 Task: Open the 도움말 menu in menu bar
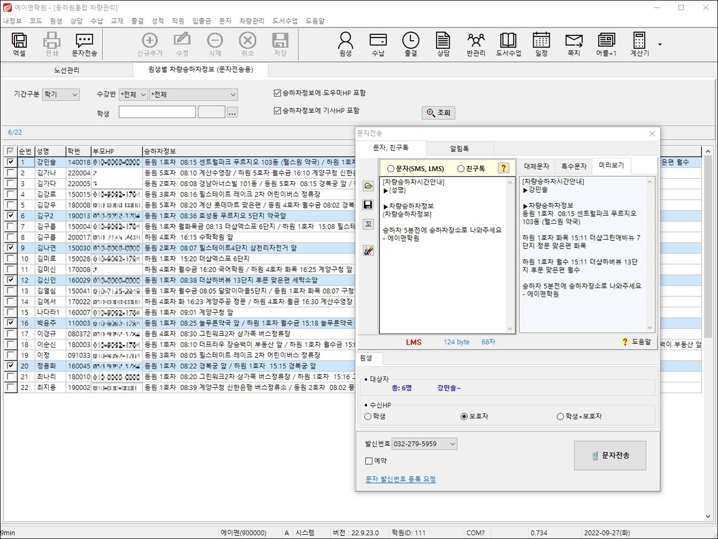pos(315,21)
